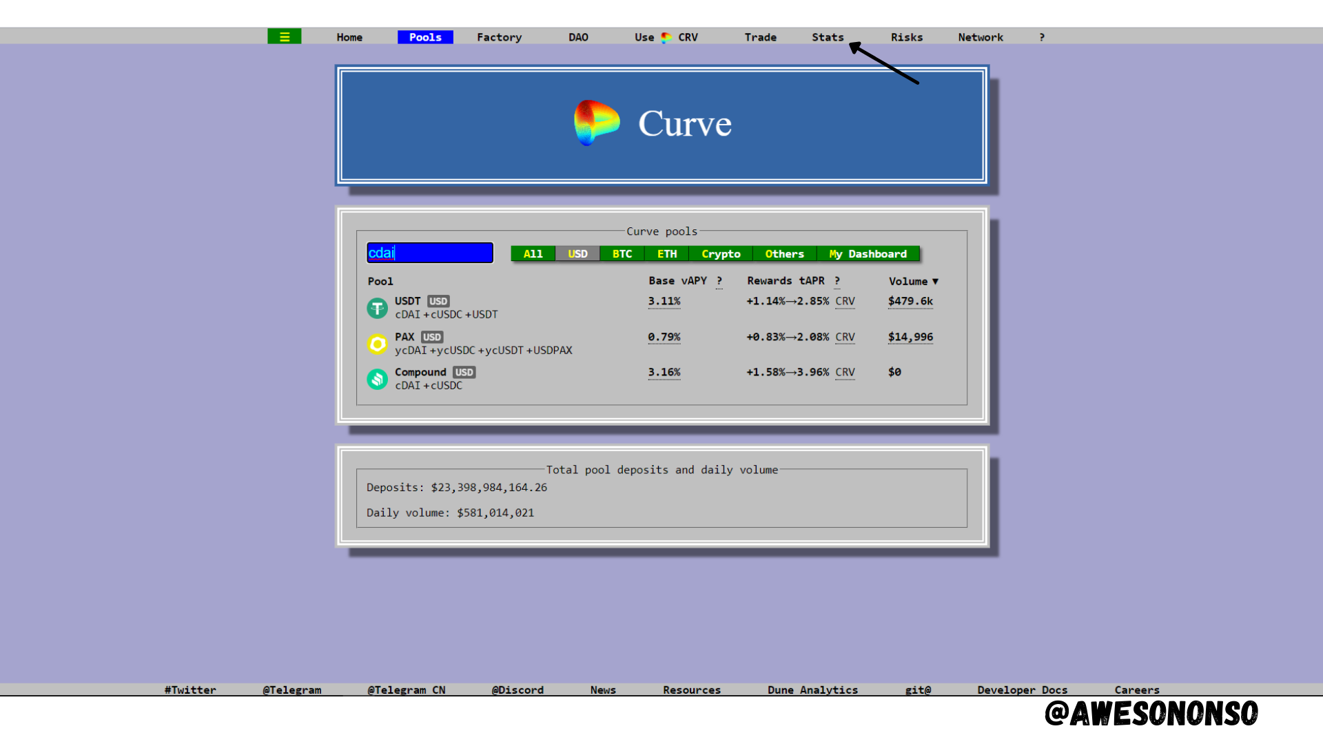Click the 3.16% base vAPY value
Image resolution: width=1323 pixels, height=744 pixels.
point(664,372)
